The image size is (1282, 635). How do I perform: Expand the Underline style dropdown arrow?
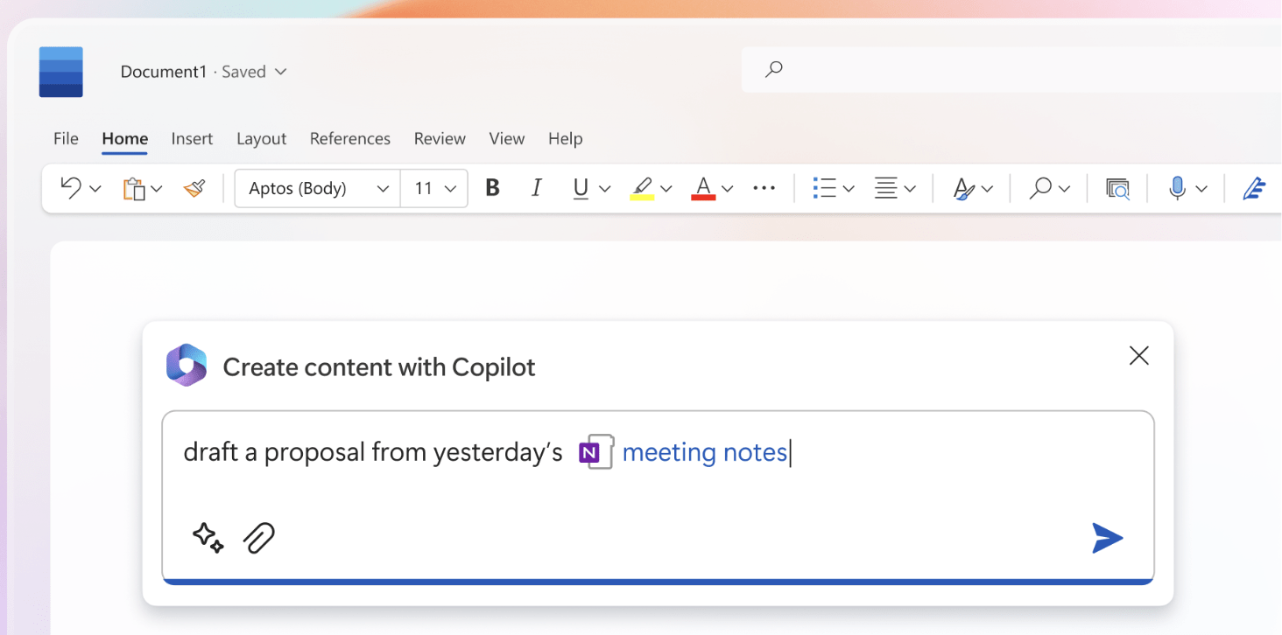pyautogui.click(x=604, y=188)
